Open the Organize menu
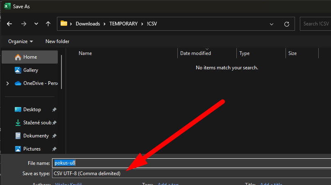 20,41
